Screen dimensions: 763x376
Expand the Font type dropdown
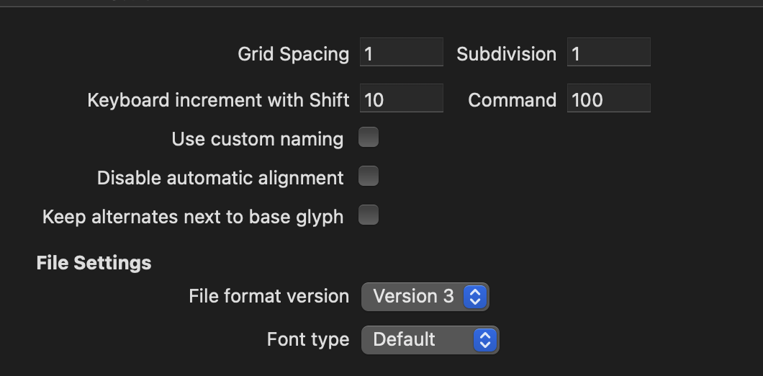point(429,339)
